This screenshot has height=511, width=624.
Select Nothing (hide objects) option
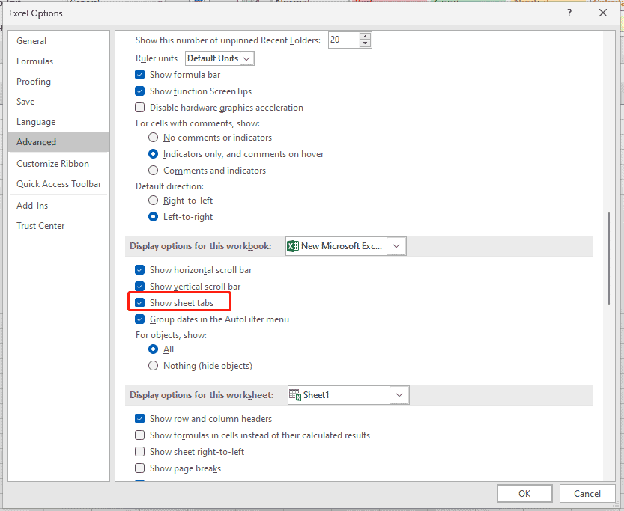pos(153,365)
